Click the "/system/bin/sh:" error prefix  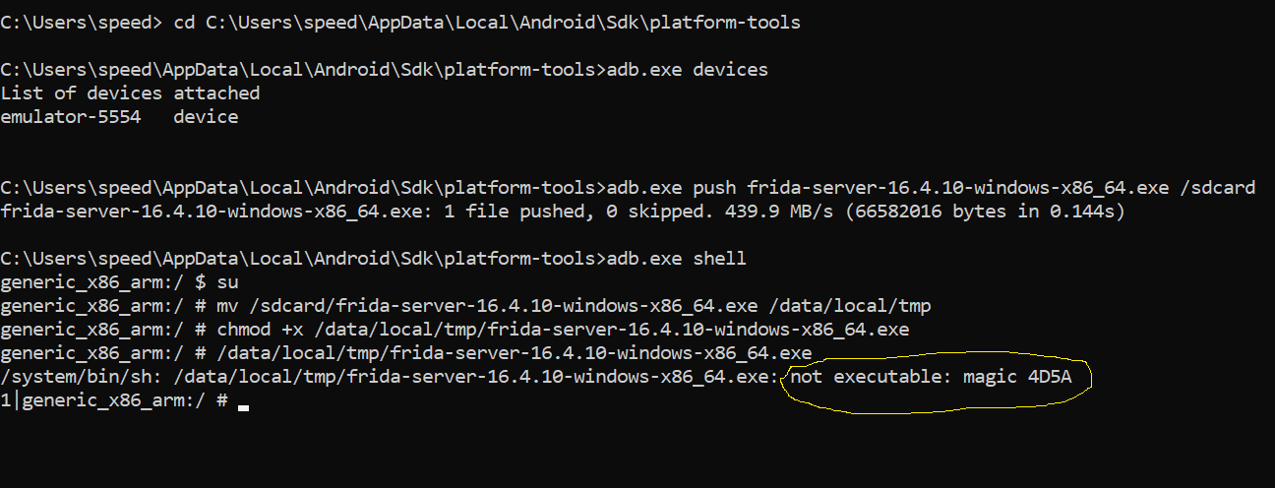pyautogui.click(x=82, y=377)
